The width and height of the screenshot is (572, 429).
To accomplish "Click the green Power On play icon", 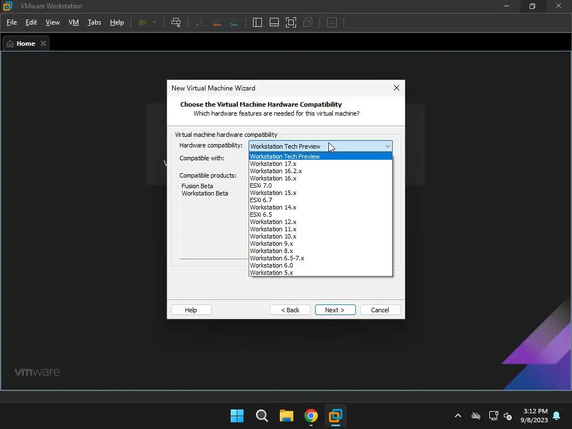I will click(x=142, y=22).
